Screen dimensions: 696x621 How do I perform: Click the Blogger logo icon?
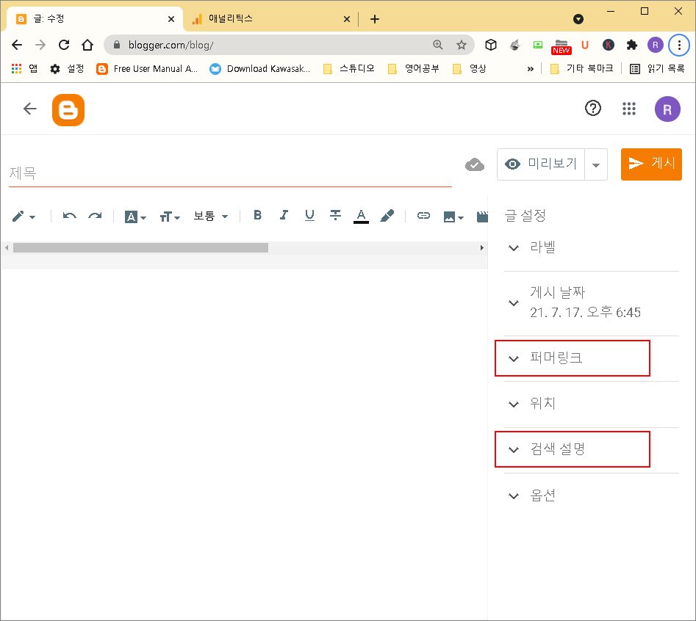tap(68, 109)
